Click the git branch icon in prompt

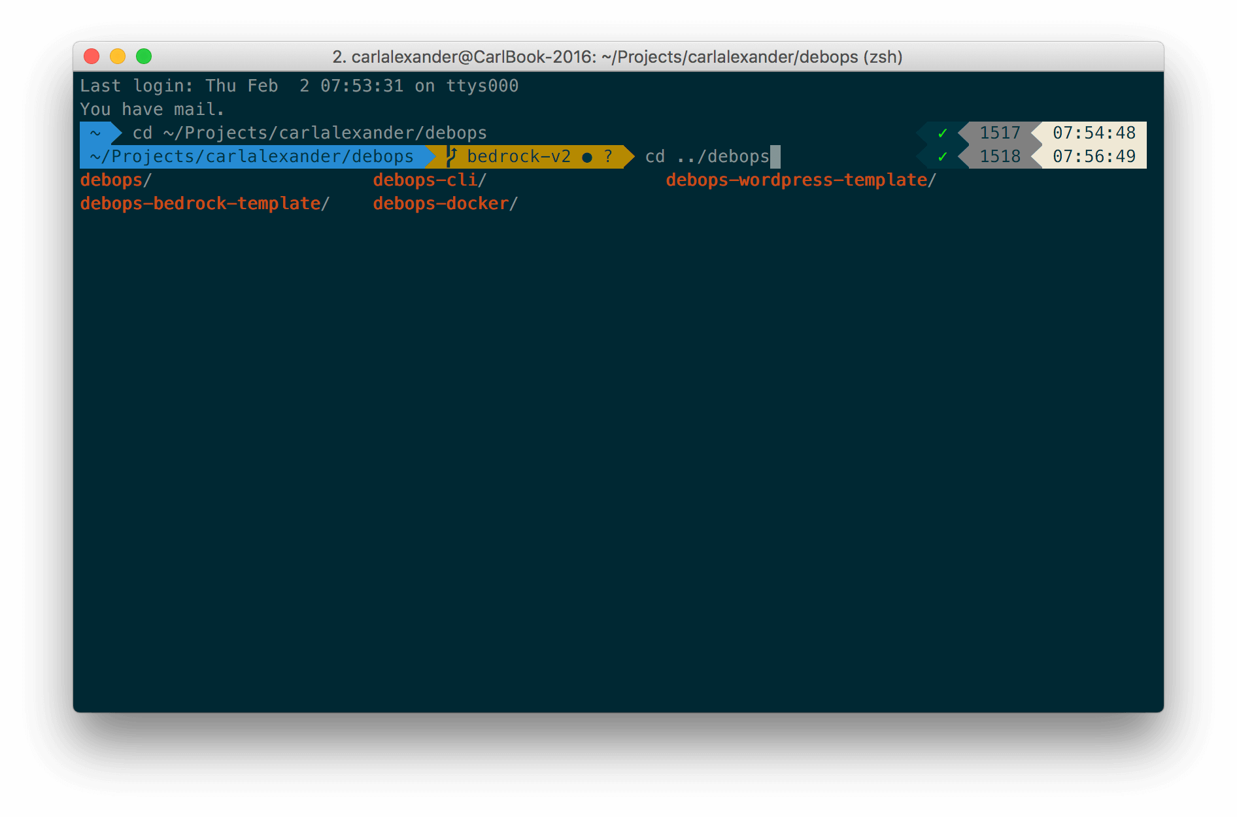point(451,157)
